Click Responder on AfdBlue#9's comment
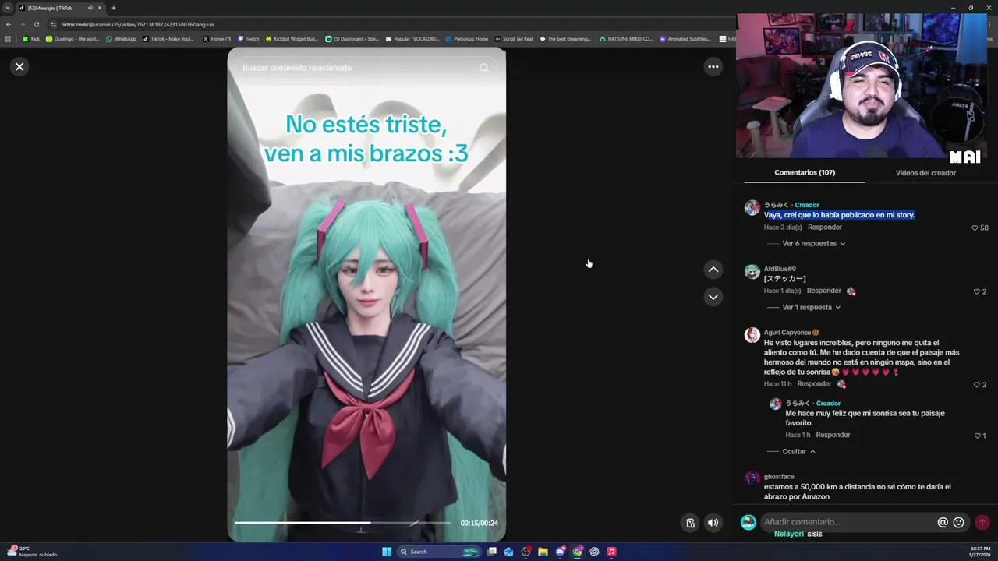This screenshot has width=998, height=561. coord(824,291)
